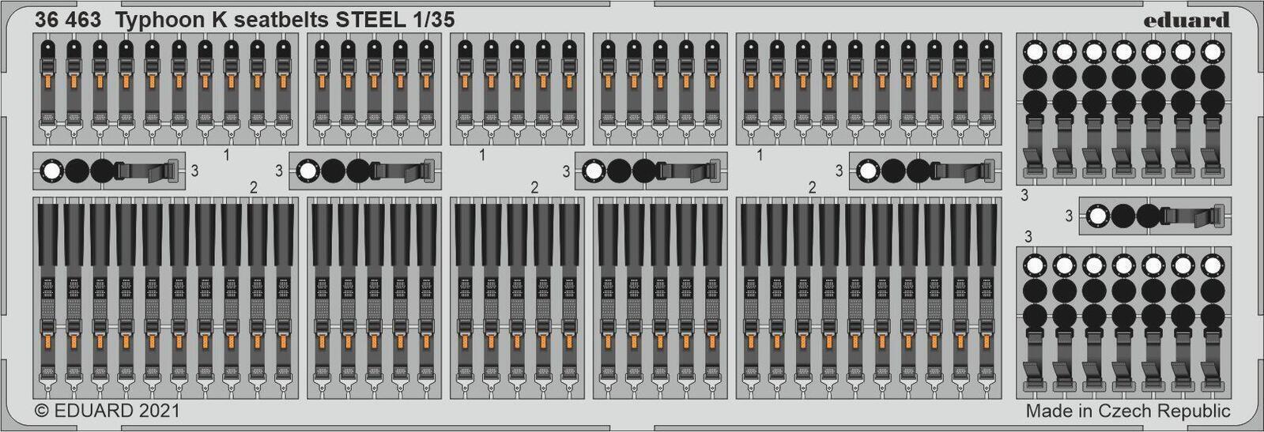Click the © EDUARD 2021 copyright text
The width and height of the screenshot is (1264, 432).
pos(108,411)
